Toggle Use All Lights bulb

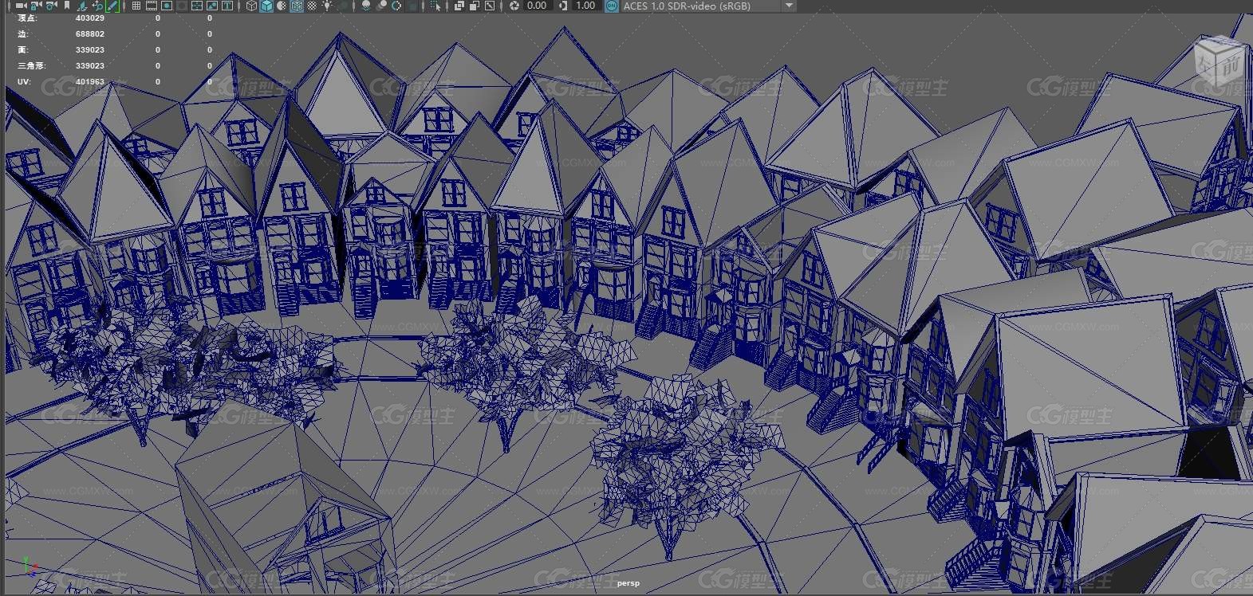click(327, 6)
